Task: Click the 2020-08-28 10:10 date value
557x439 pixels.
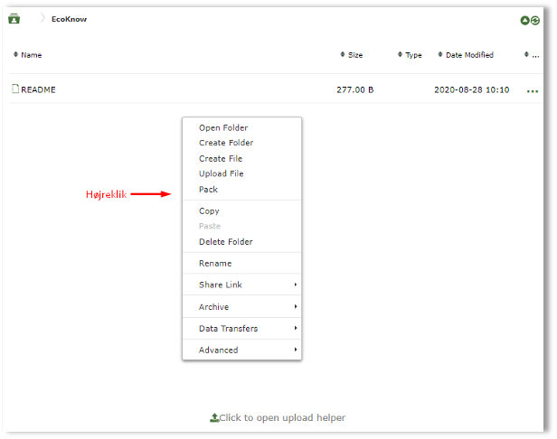Action: pos(472,89)
